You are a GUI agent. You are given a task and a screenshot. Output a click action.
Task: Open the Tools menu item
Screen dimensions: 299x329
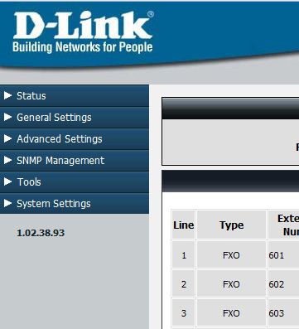[x=75, y=182]
